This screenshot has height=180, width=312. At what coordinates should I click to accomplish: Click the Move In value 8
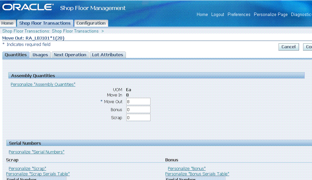pos(127,95)
